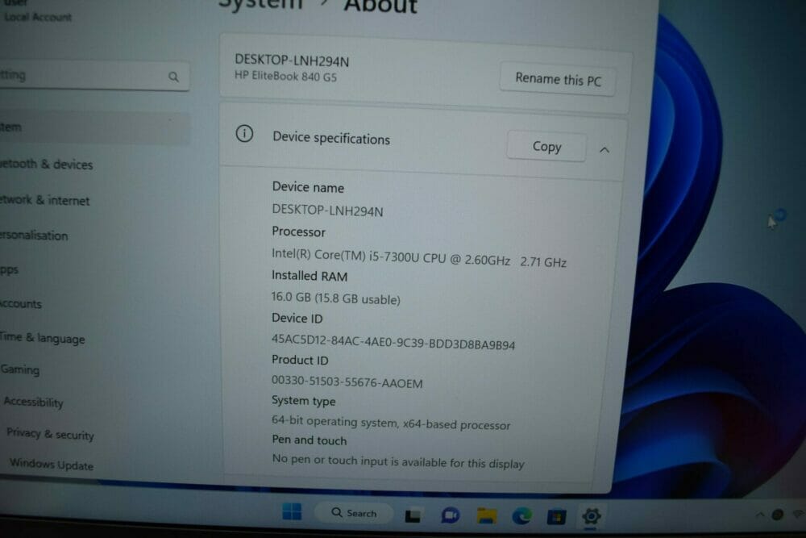Select the 16.0 GB installed RAM value

(335, 298)
